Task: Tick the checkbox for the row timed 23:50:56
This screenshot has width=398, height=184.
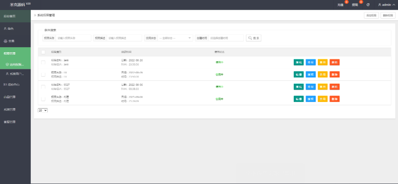Action: (43, 62)
